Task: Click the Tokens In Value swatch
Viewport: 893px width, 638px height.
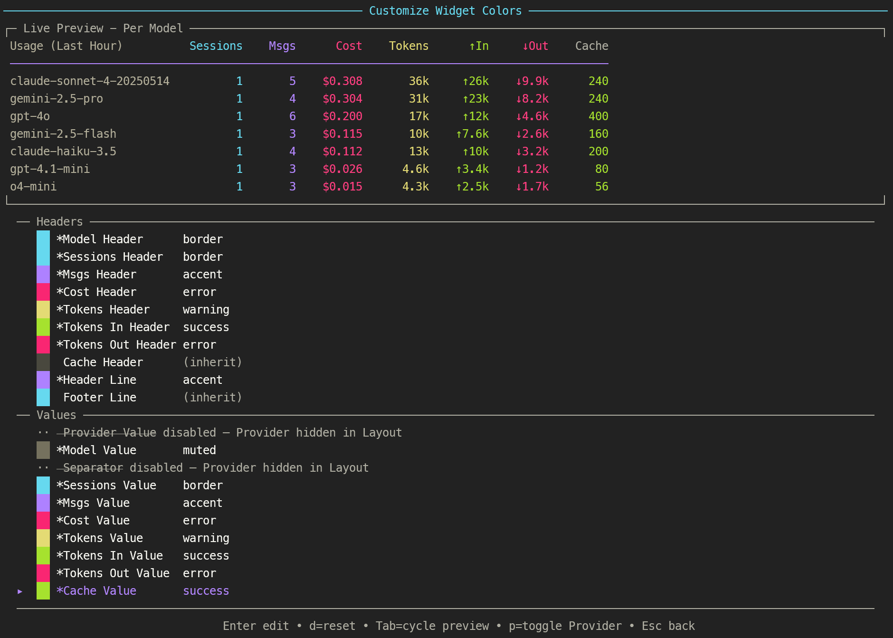Action: tap(43, 556)
